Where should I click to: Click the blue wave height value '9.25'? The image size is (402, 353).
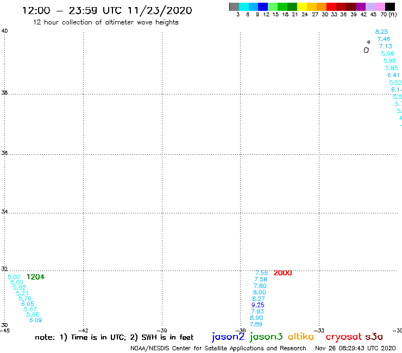pyautogui.click(x=257, y=305)
